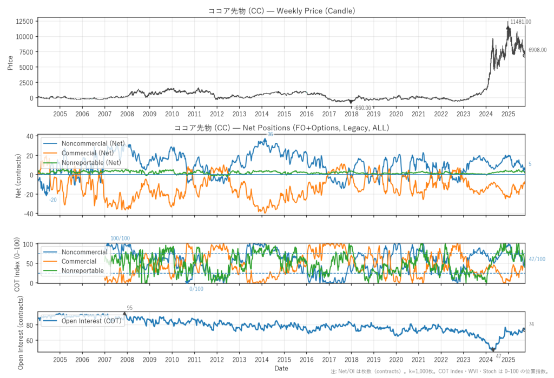Click the -660.00 price low marker

click(361, 108)
